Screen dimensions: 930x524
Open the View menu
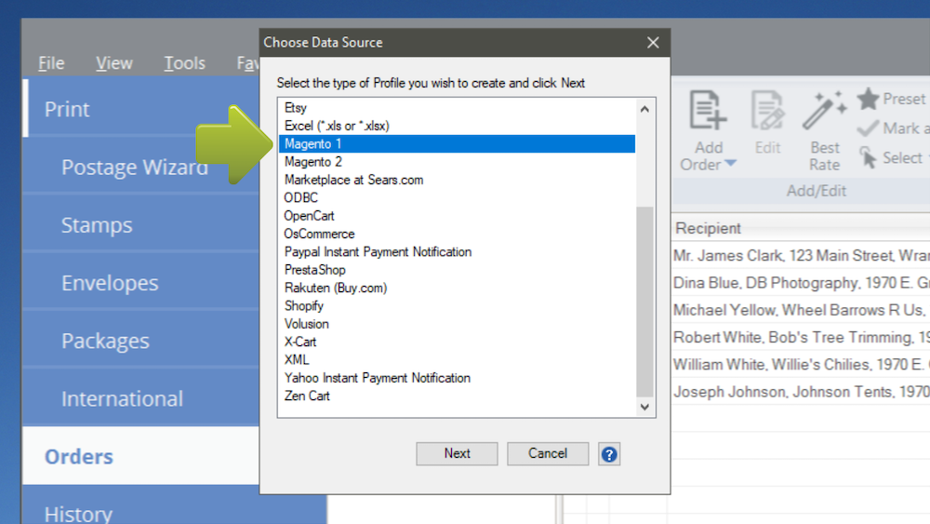click(x=113, y=63)
